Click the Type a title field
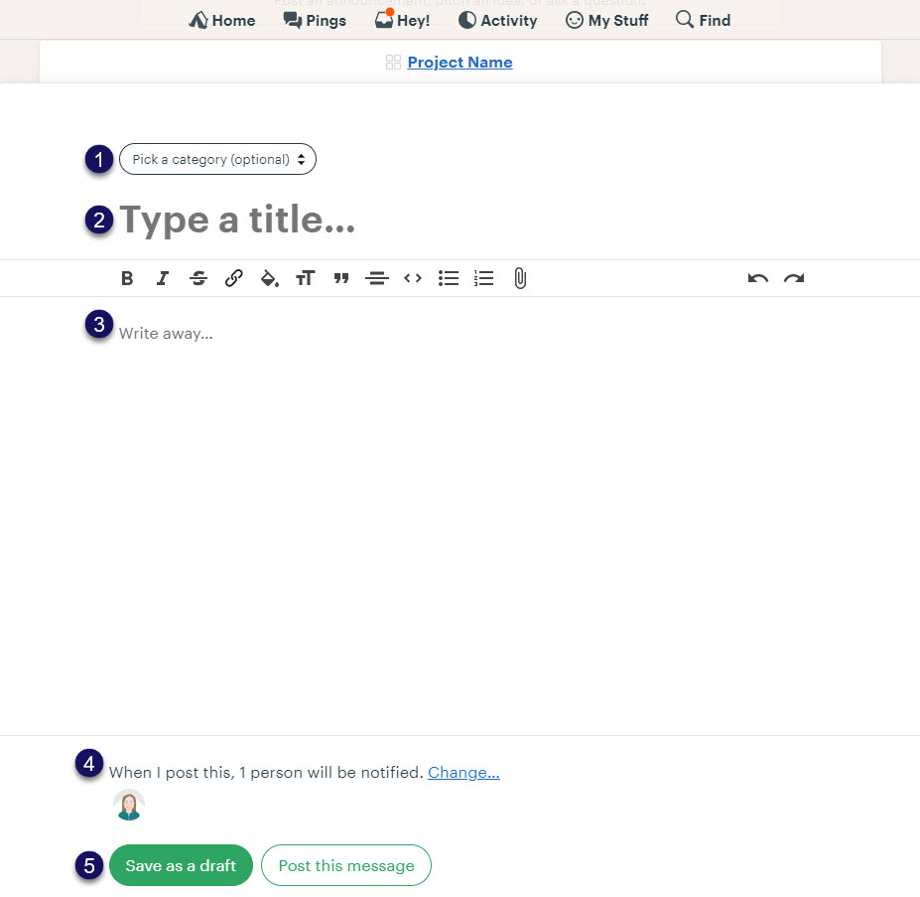 [x=237, y=220]
